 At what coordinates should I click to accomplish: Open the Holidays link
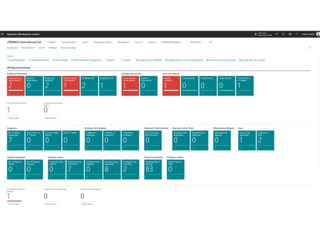tap(52, 48)
